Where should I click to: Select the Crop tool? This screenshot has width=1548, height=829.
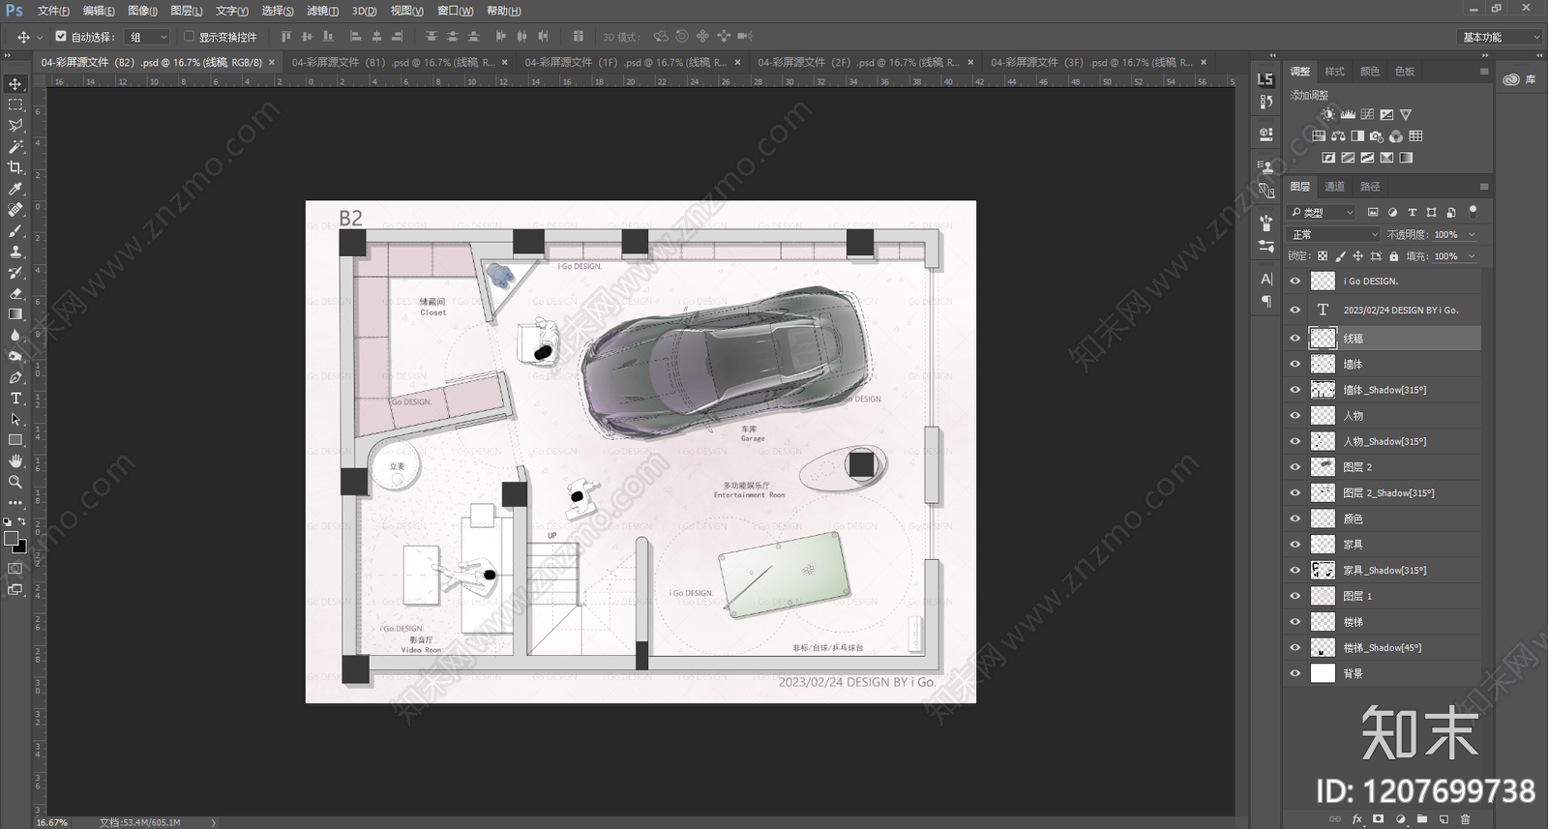click(15, 167)
